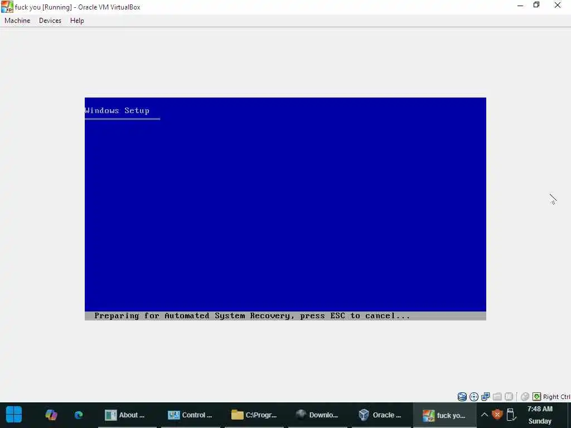The image size is (571, 428).
Task: Restore down the VirtualBox VM window
Action: (x=536, y=4)
